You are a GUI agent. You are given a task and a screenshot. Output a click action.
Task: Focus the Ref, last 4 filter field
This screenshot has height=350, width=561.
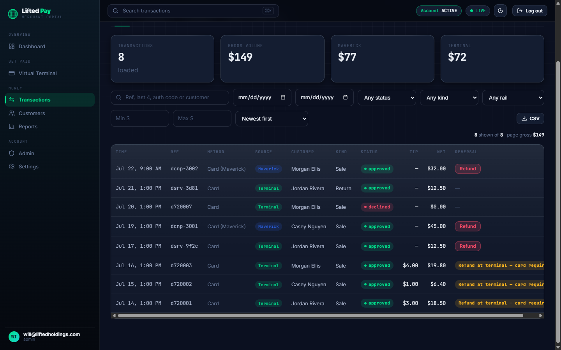[x=170, y=98]
